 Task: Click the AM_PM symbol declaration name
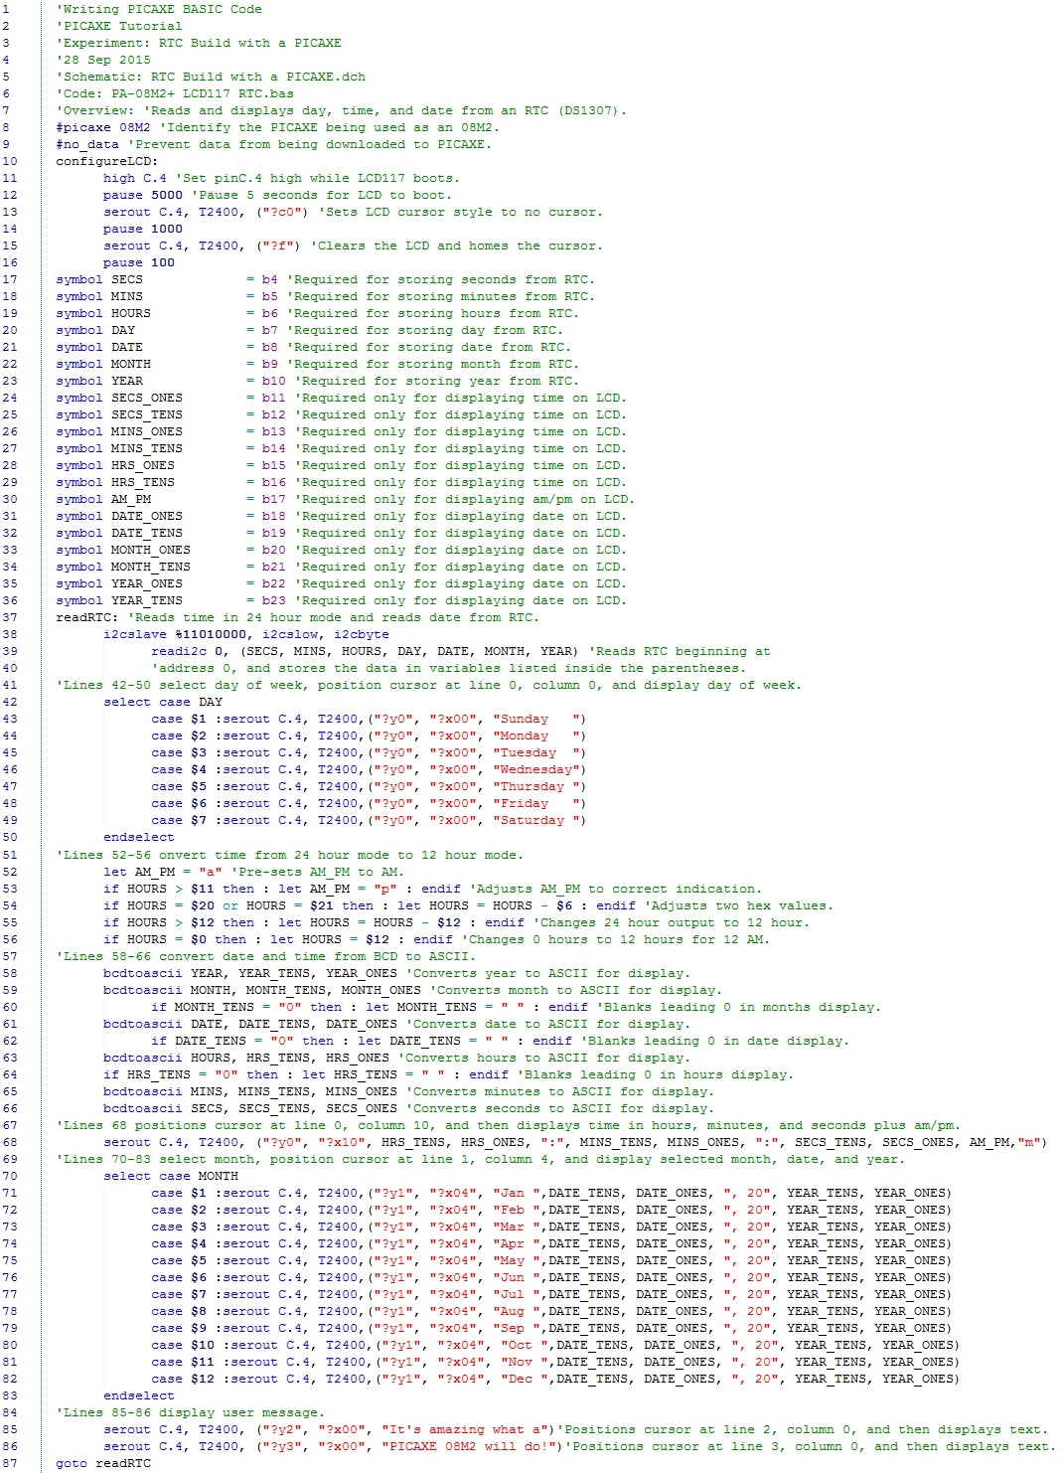click(131, 499)
